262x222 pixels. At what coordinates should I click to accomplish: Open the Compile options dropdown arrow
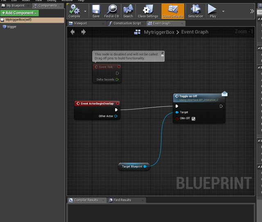pyautogui.click(x=85, y=11)
